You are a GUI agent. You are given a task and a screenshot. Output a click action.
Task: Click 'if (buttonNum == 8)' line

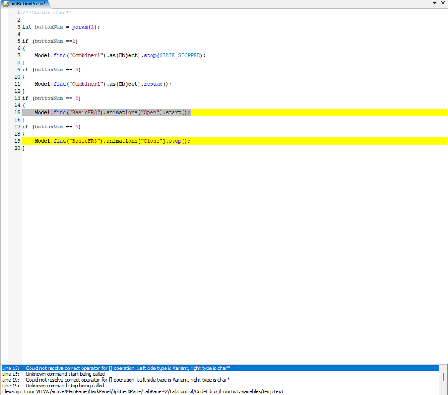(52, 98)
